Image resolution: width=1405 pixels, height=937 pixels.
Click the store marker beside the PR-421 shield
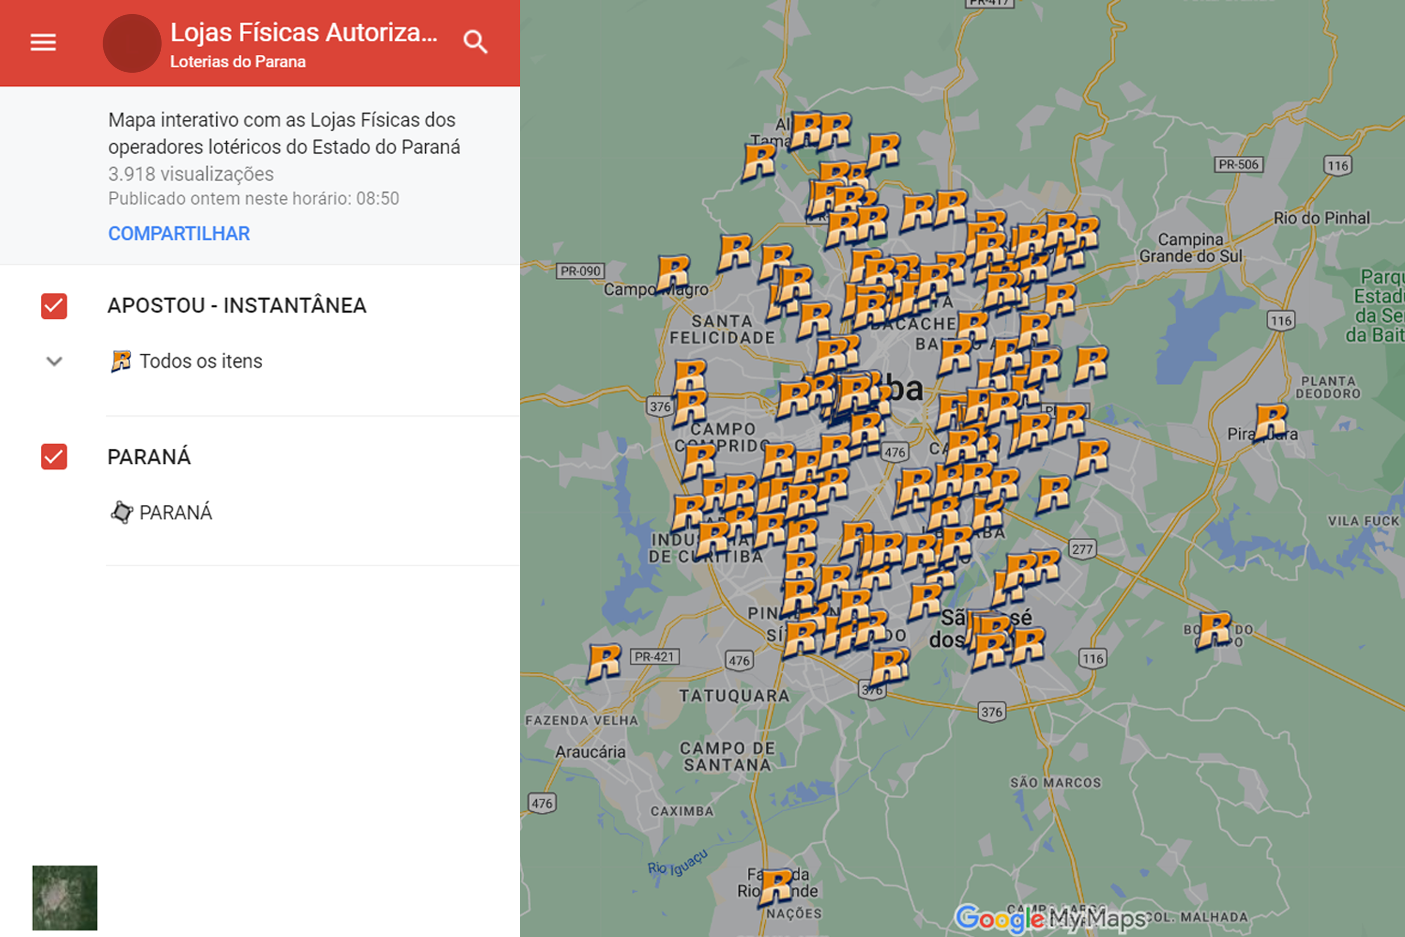coord(605,662)
